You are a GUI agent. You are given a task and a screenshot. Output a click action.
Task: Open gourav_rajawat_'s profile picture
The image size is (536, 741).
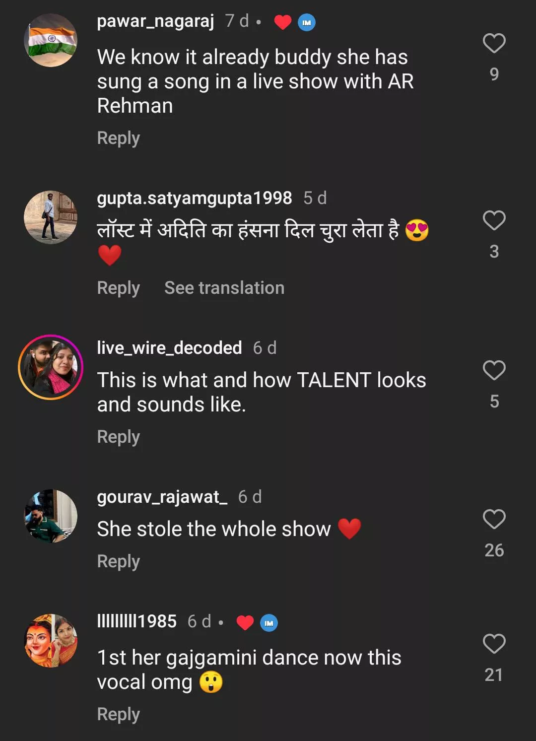click(51, 516)
